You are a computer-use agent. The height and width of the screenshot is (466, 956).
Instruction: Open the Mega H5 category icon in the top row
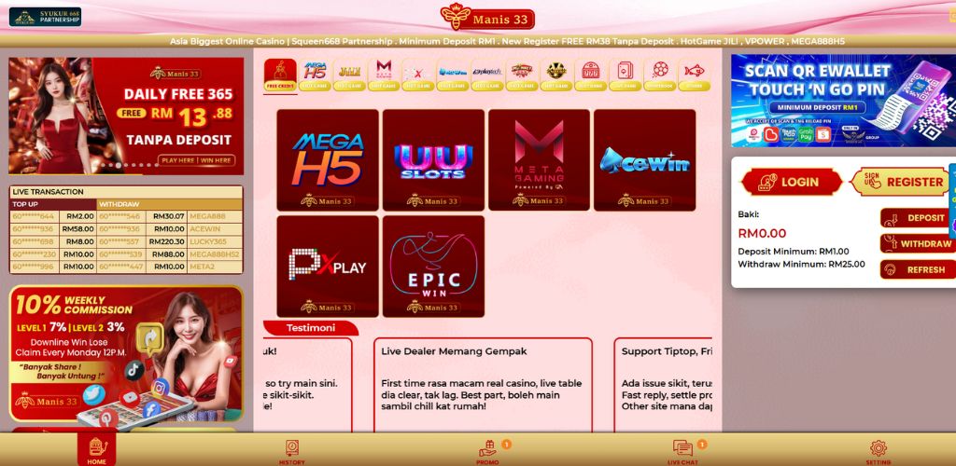(316, 75)
